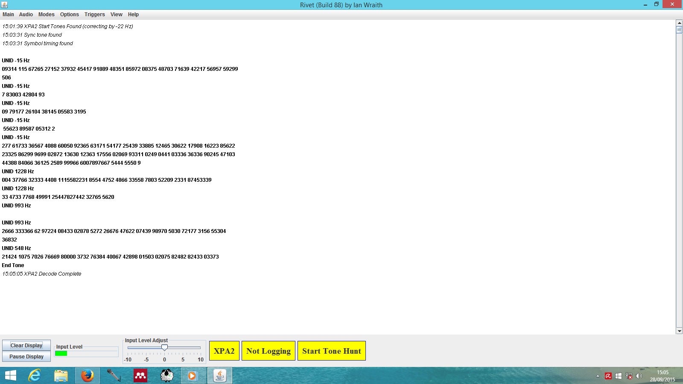Show hidden system tray icons arrow
683x384 pixels.
click(x=598, y=376)
